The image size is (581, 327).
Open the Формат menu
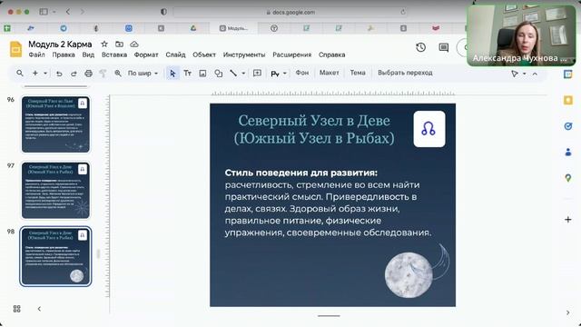[146, 54]
